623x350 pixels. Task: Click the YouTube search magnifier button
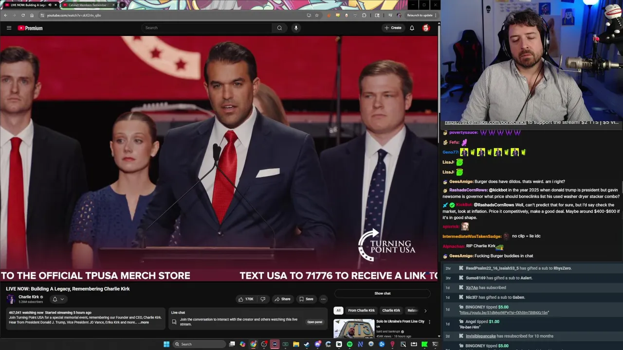pos(279,28)
